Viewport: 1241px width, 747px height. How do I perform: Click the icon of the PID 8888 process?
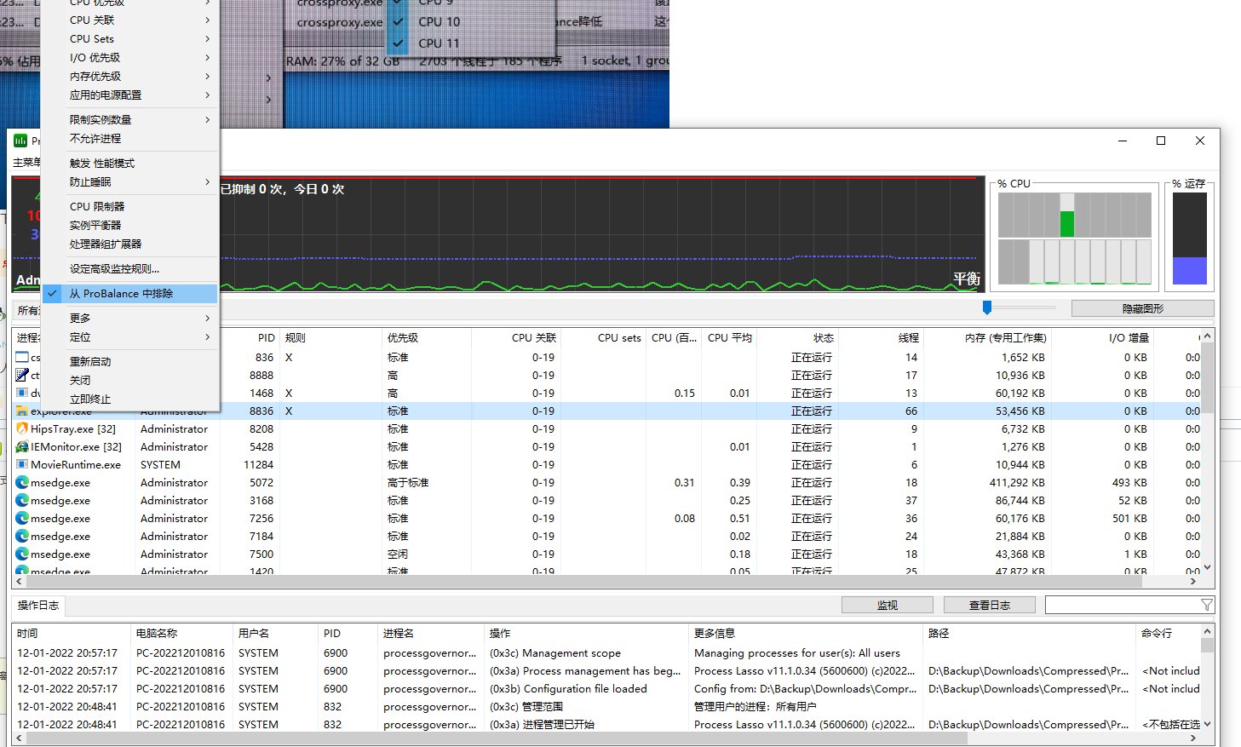point(22,375)
